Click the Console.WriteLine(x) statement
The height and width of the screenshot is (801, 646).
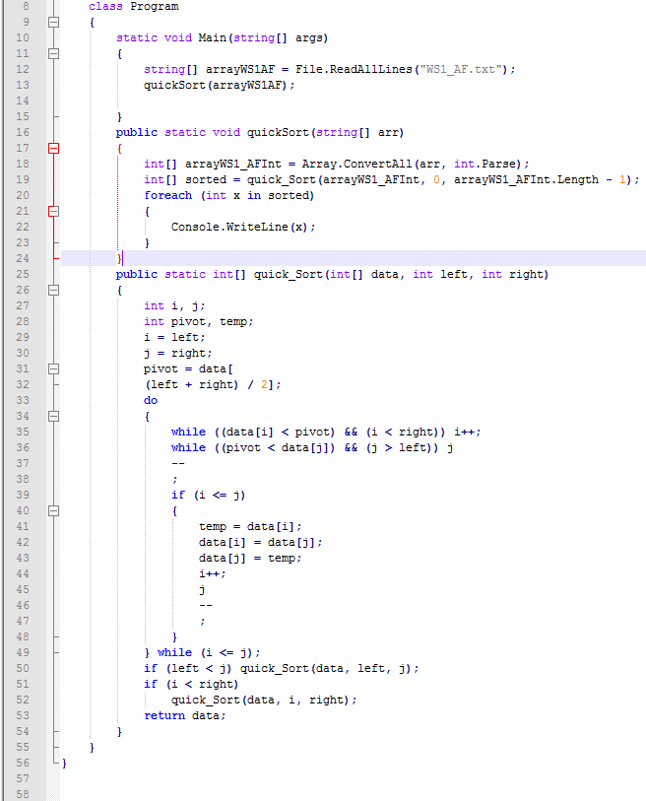[x=243, y=227]
